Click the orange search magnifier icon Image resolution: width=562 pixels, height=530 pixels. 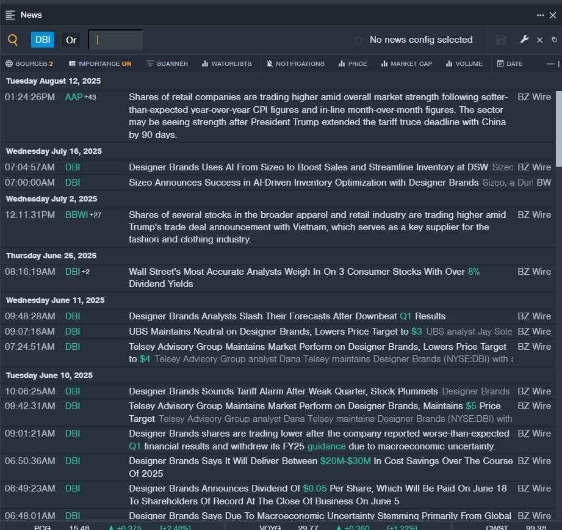(13, 40)
